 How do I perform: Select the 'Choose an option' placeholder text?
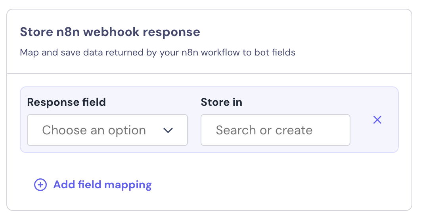point(94,130)
